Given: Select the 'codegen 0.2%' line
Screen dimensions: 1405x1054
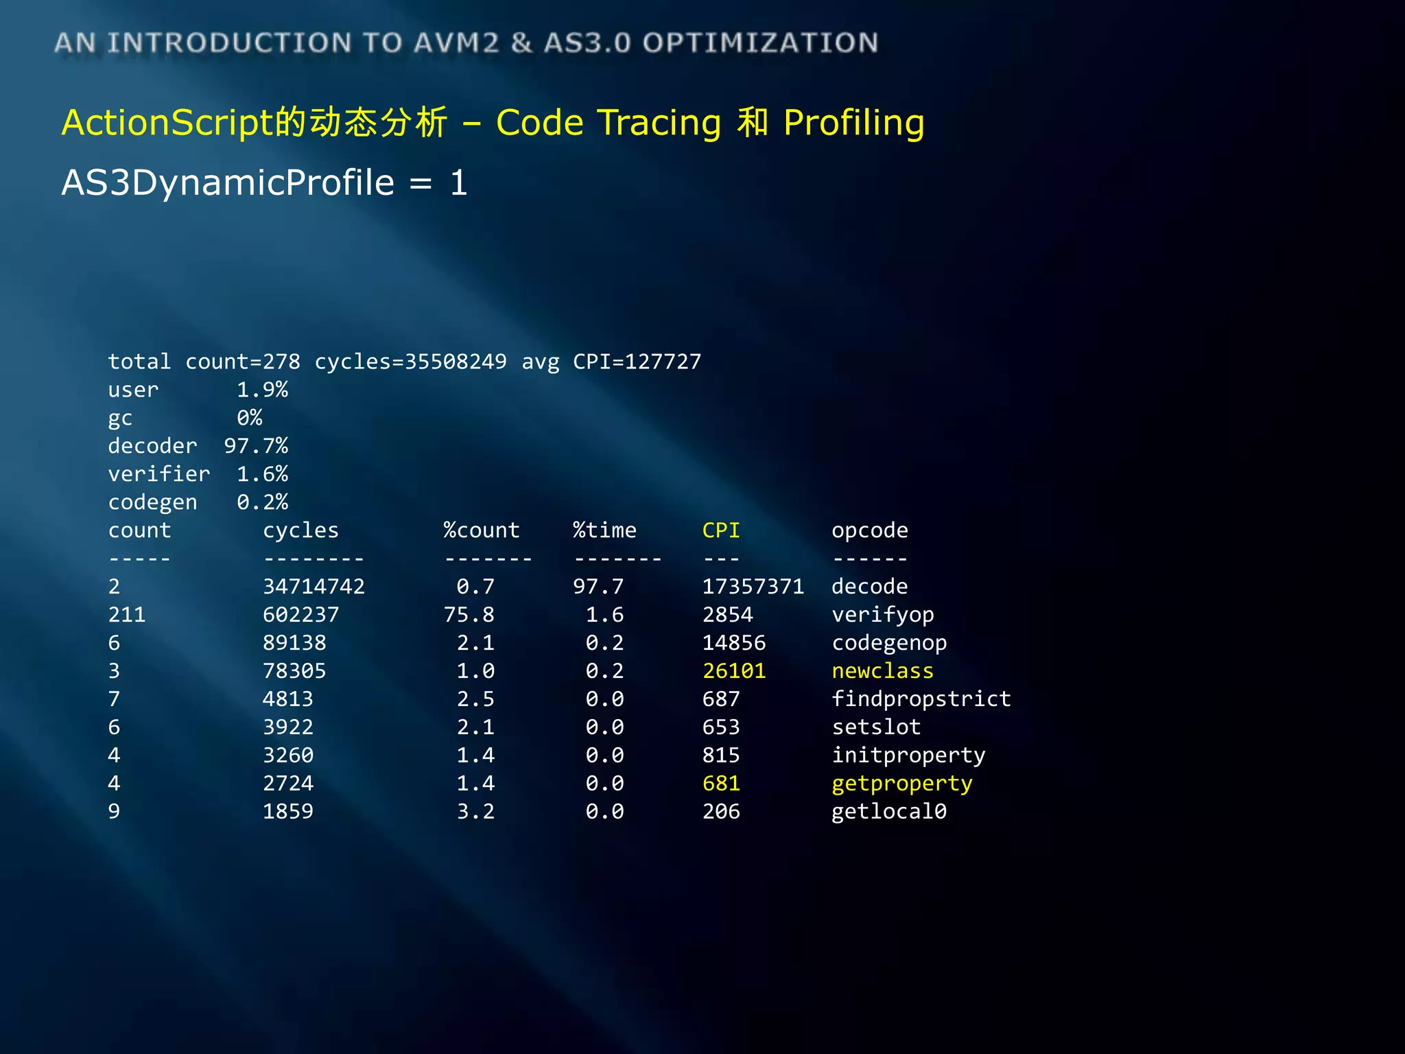Looking at the screenshot, I should coord(198,502).
